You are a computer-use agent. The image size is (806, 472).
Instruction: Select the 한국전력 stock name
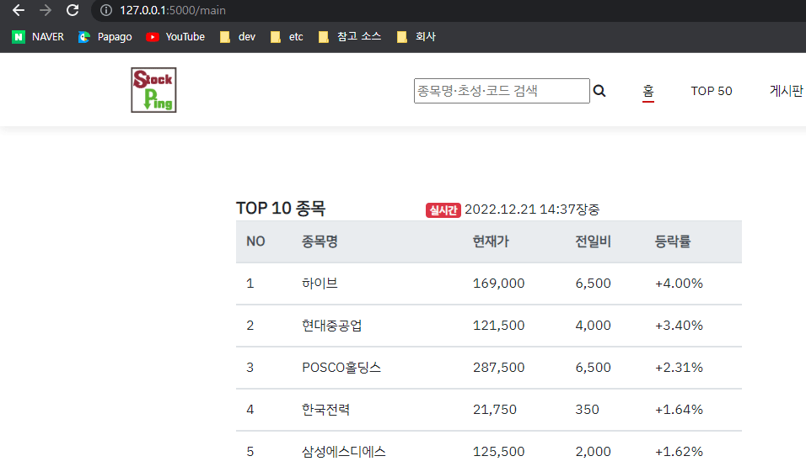(x=326, y=410)
